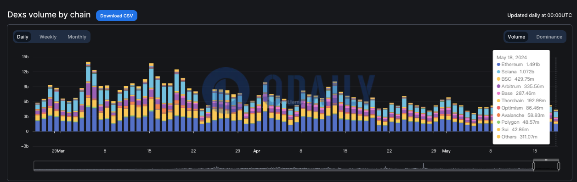The height and width of the screenshot is (182, 577).
Task: Click the −3b y-axis label
Action: click(x=24, y=146)
